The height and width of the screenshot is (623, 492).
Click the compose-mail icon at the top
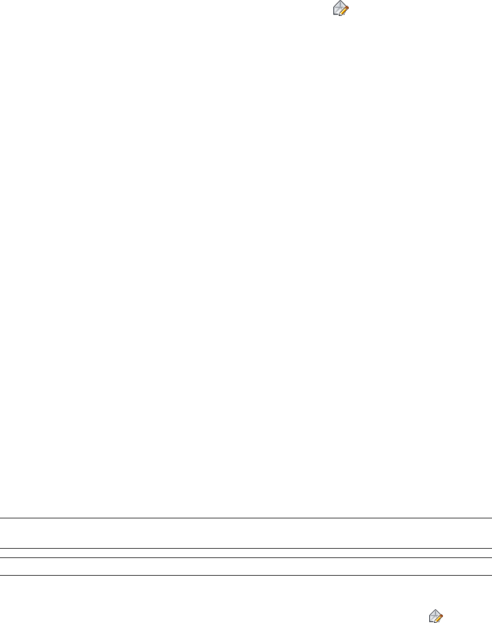(x=340, y=8)
